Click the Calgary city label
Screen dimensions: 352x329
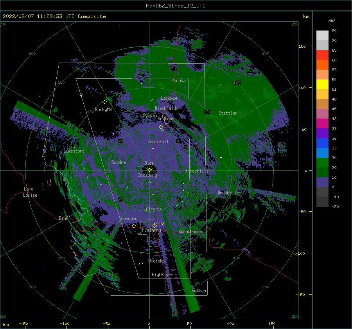coord(153,230)
